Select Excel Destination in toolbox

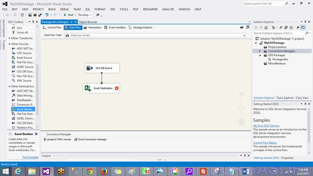[23, 109]
